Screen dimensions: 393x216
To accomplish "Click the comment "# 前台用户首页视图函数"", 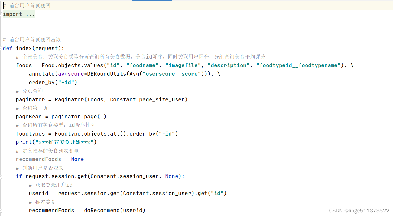I will pyautogui.click(x=32, y=40).
